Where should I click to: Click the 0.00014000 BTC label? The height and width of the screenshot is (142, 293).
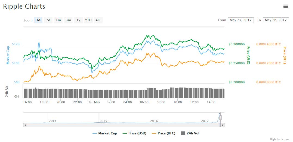click(269, 44)
